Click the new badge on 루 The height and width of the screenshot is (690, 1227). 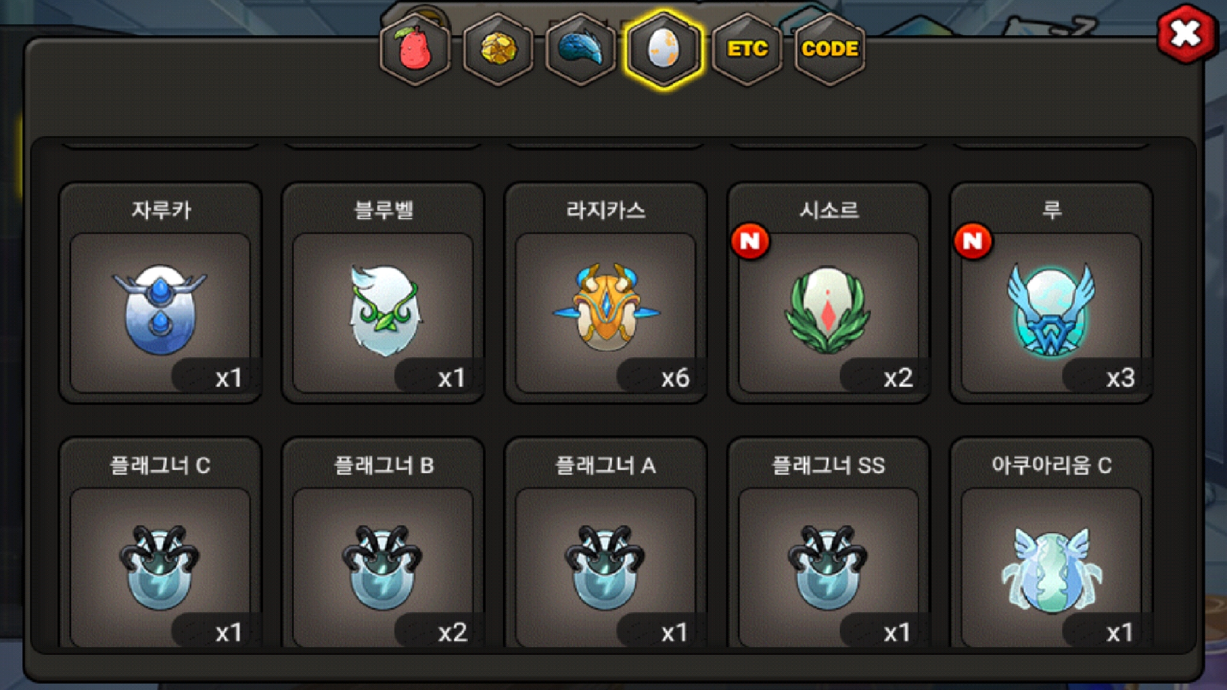tap(973, 241)
